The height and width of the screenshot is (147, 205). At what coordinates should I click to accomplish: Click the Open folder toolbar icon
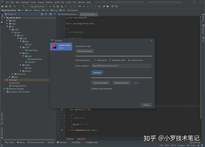point(2,6)
